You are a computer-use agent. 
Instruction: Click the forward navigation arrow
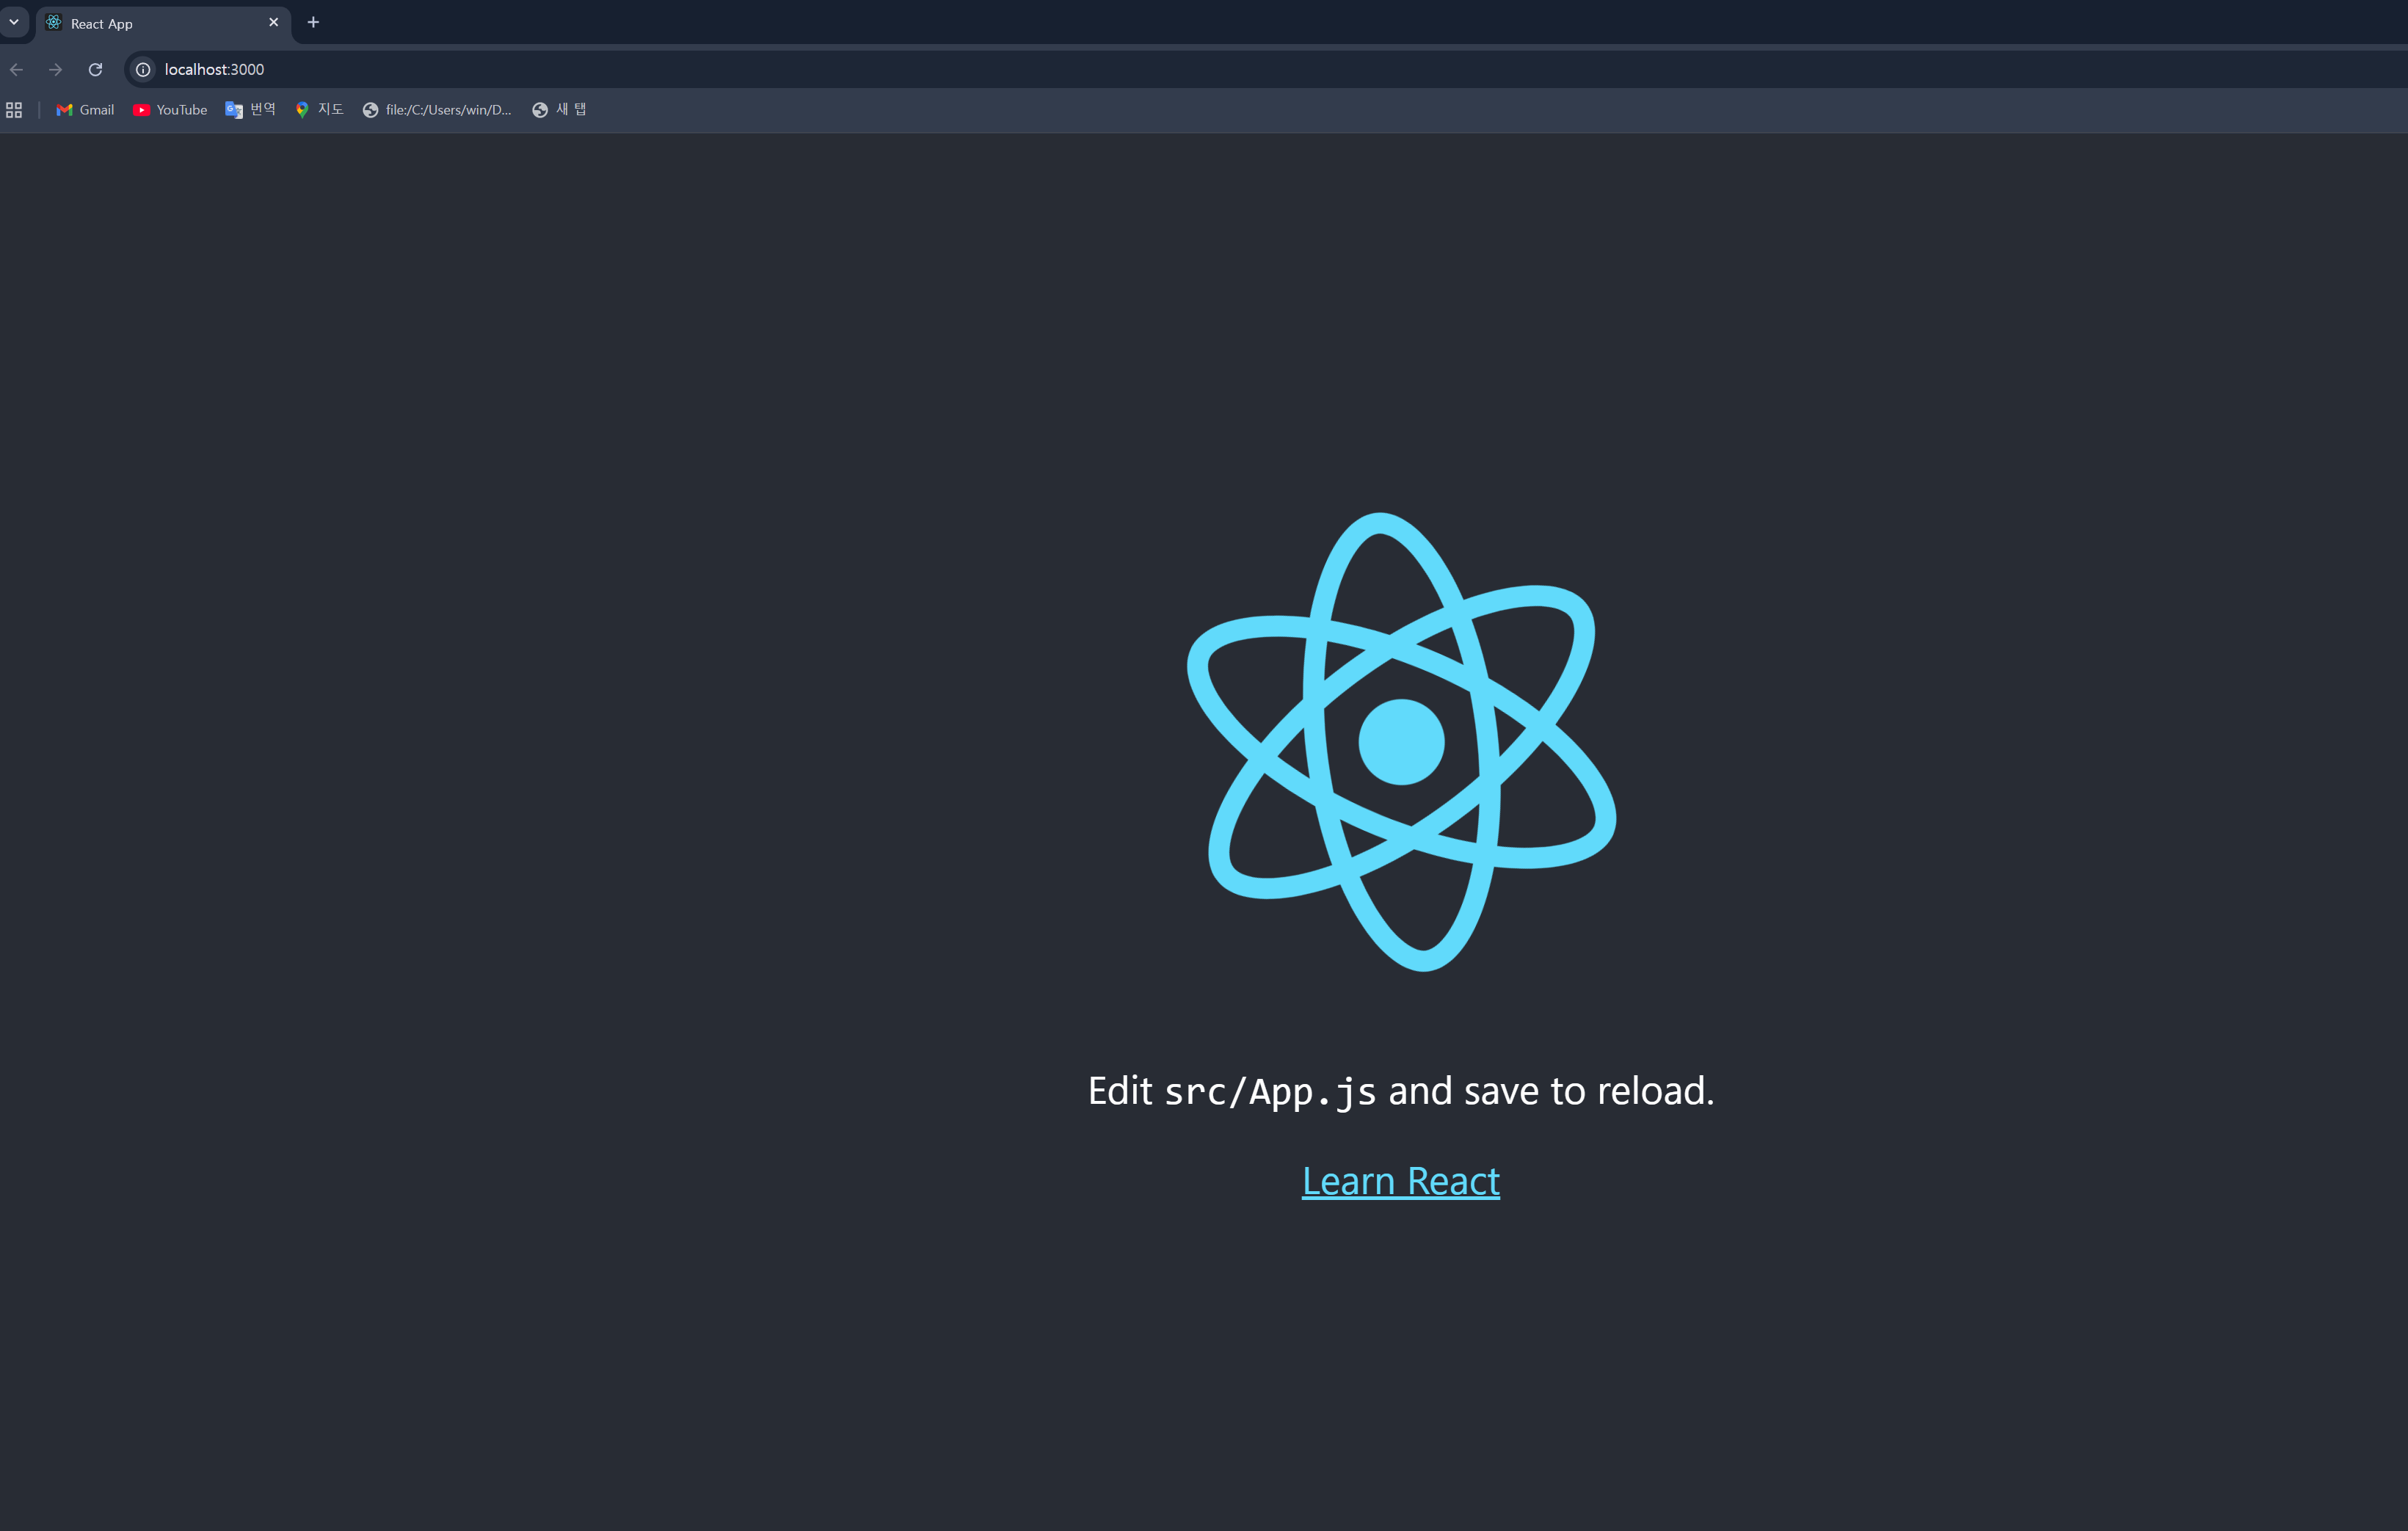tap(56, 69)
